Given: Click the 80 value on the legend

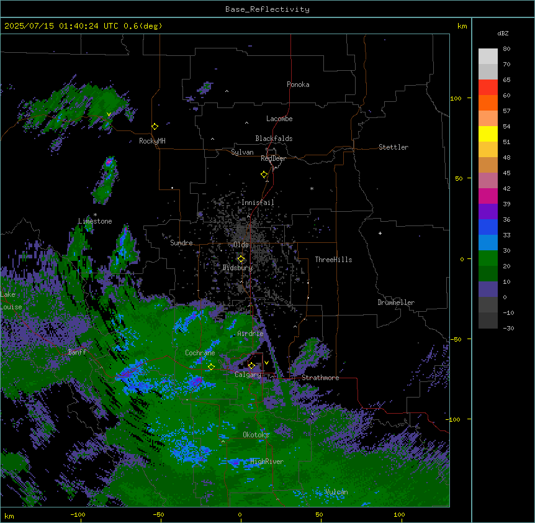Looking at the screenshot, I should [506, 49].
